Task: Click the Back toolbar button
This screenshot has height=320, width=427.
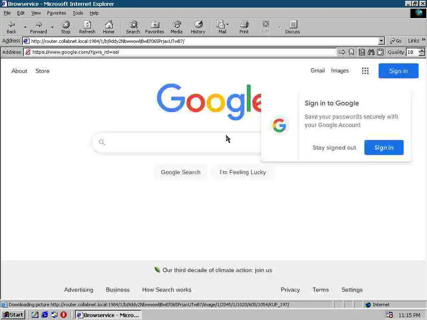Action: click(x=11, y=27)
